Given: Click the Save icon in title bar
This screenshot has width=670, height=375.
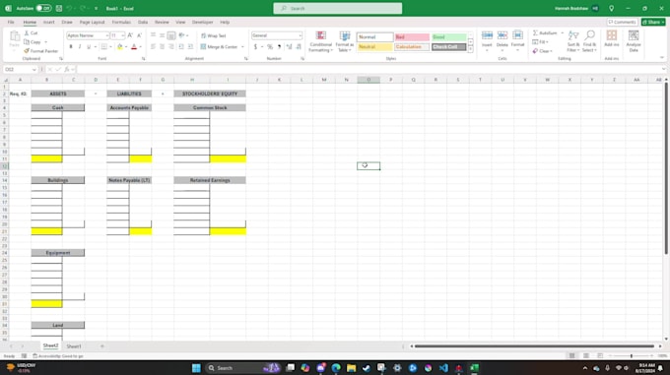Looking at the screenshot, I should point(59,8).
